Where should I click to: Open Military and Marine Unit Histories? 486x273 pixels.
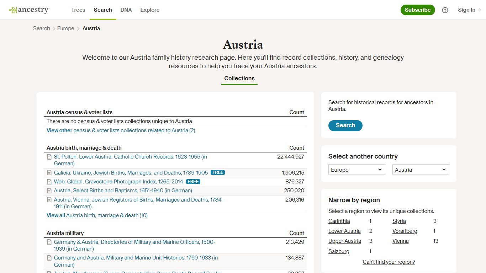click(136, 261)
